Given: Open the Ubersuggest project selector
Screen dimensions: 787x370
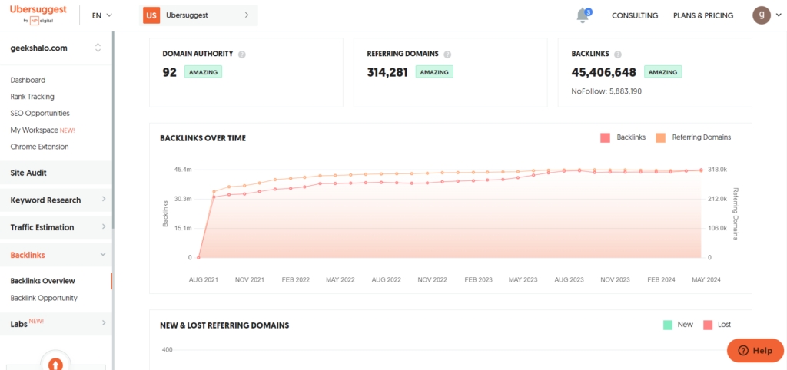Looking at the screenshot, I should point(198,15).
